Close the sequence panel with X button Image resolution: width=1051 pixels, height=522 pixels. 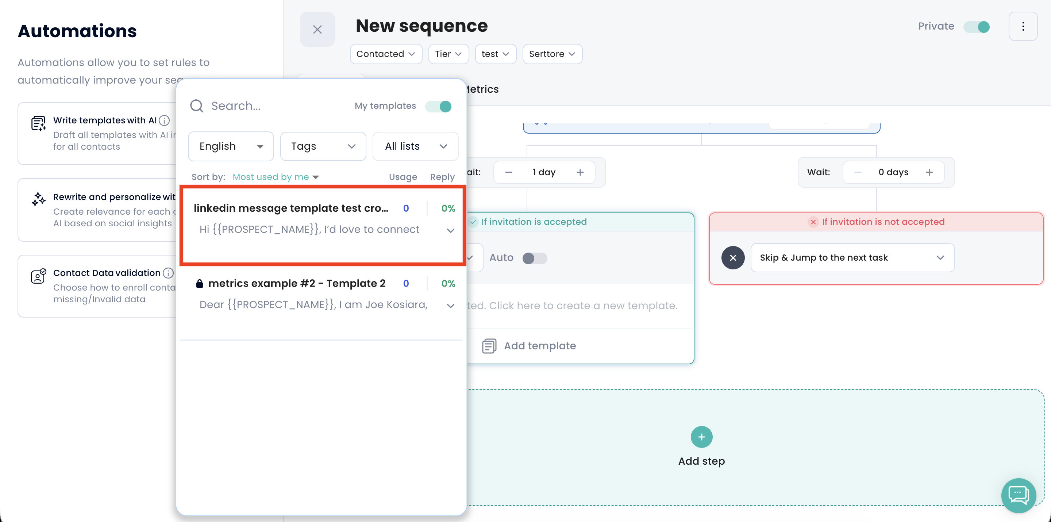coord(317,30)
